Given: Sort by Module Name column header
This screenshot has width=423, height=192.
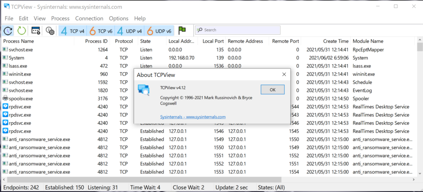Looking at the screenshot, I should point(382,41).
